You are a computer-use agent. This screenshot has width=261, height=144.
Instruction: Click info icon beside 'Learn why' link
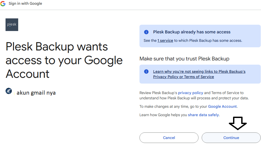(x=146, y=71)
